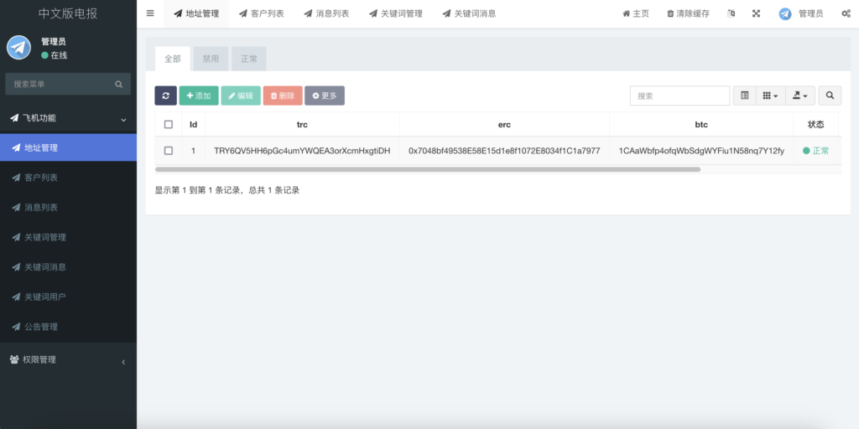The width and height of the screenshot is (859, 429).
Task: Toggle table card view icon
Action: click(744, 96)
